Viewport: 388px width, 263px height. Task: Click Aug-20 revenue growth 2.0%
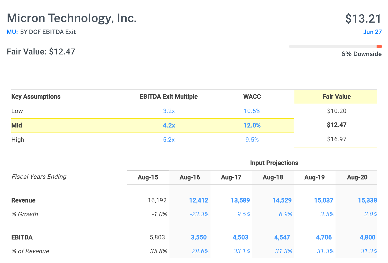pyautogui.click(x=371, y=214)
